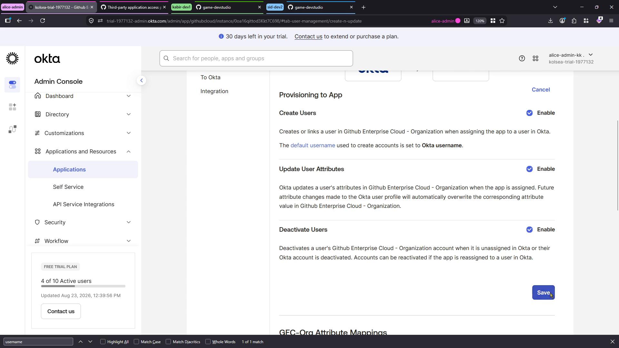Uncheck Deactivate Users Enable checkbox
Screen dimensions: 619x348
pos(529,229)
